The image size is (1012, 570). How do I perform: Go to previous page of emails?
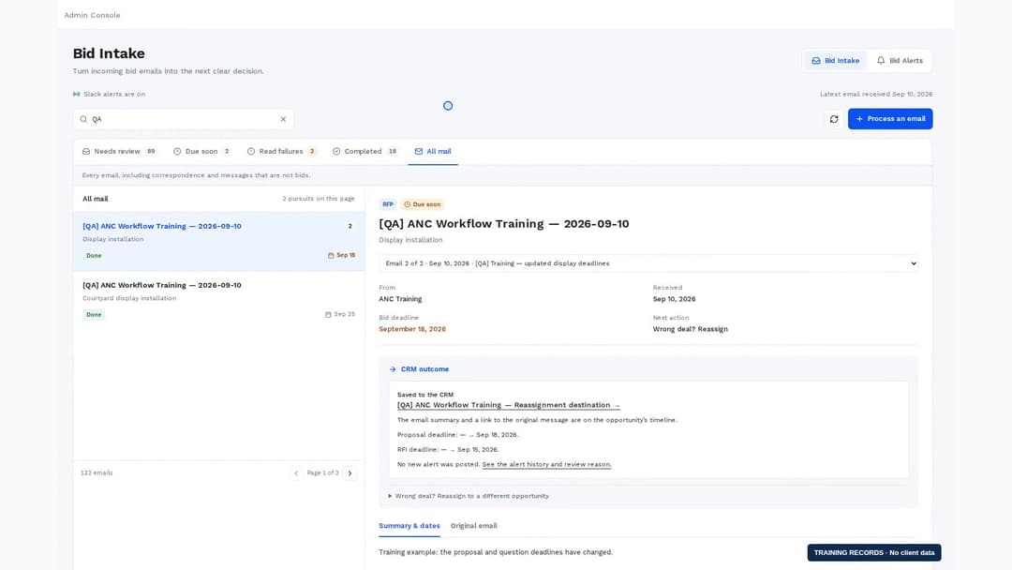(296, 473)
